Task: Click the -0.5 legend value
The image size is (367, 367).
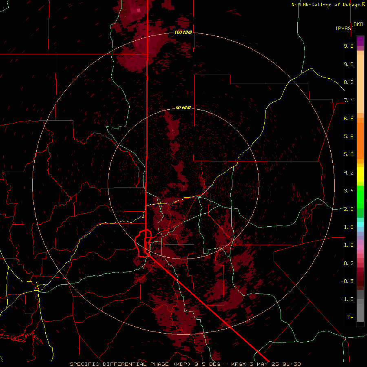Action: coord(347,281)
